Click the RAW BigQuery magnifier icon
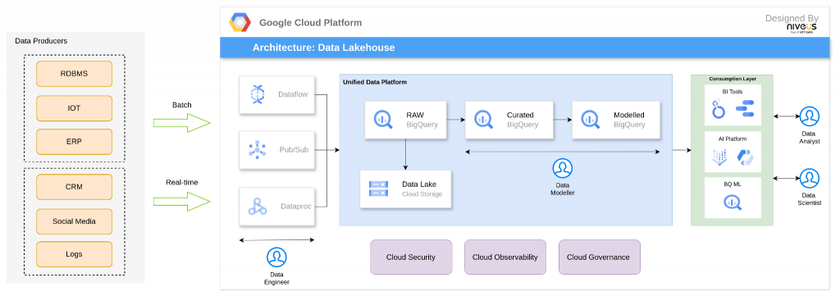 (x=384, y=120)
